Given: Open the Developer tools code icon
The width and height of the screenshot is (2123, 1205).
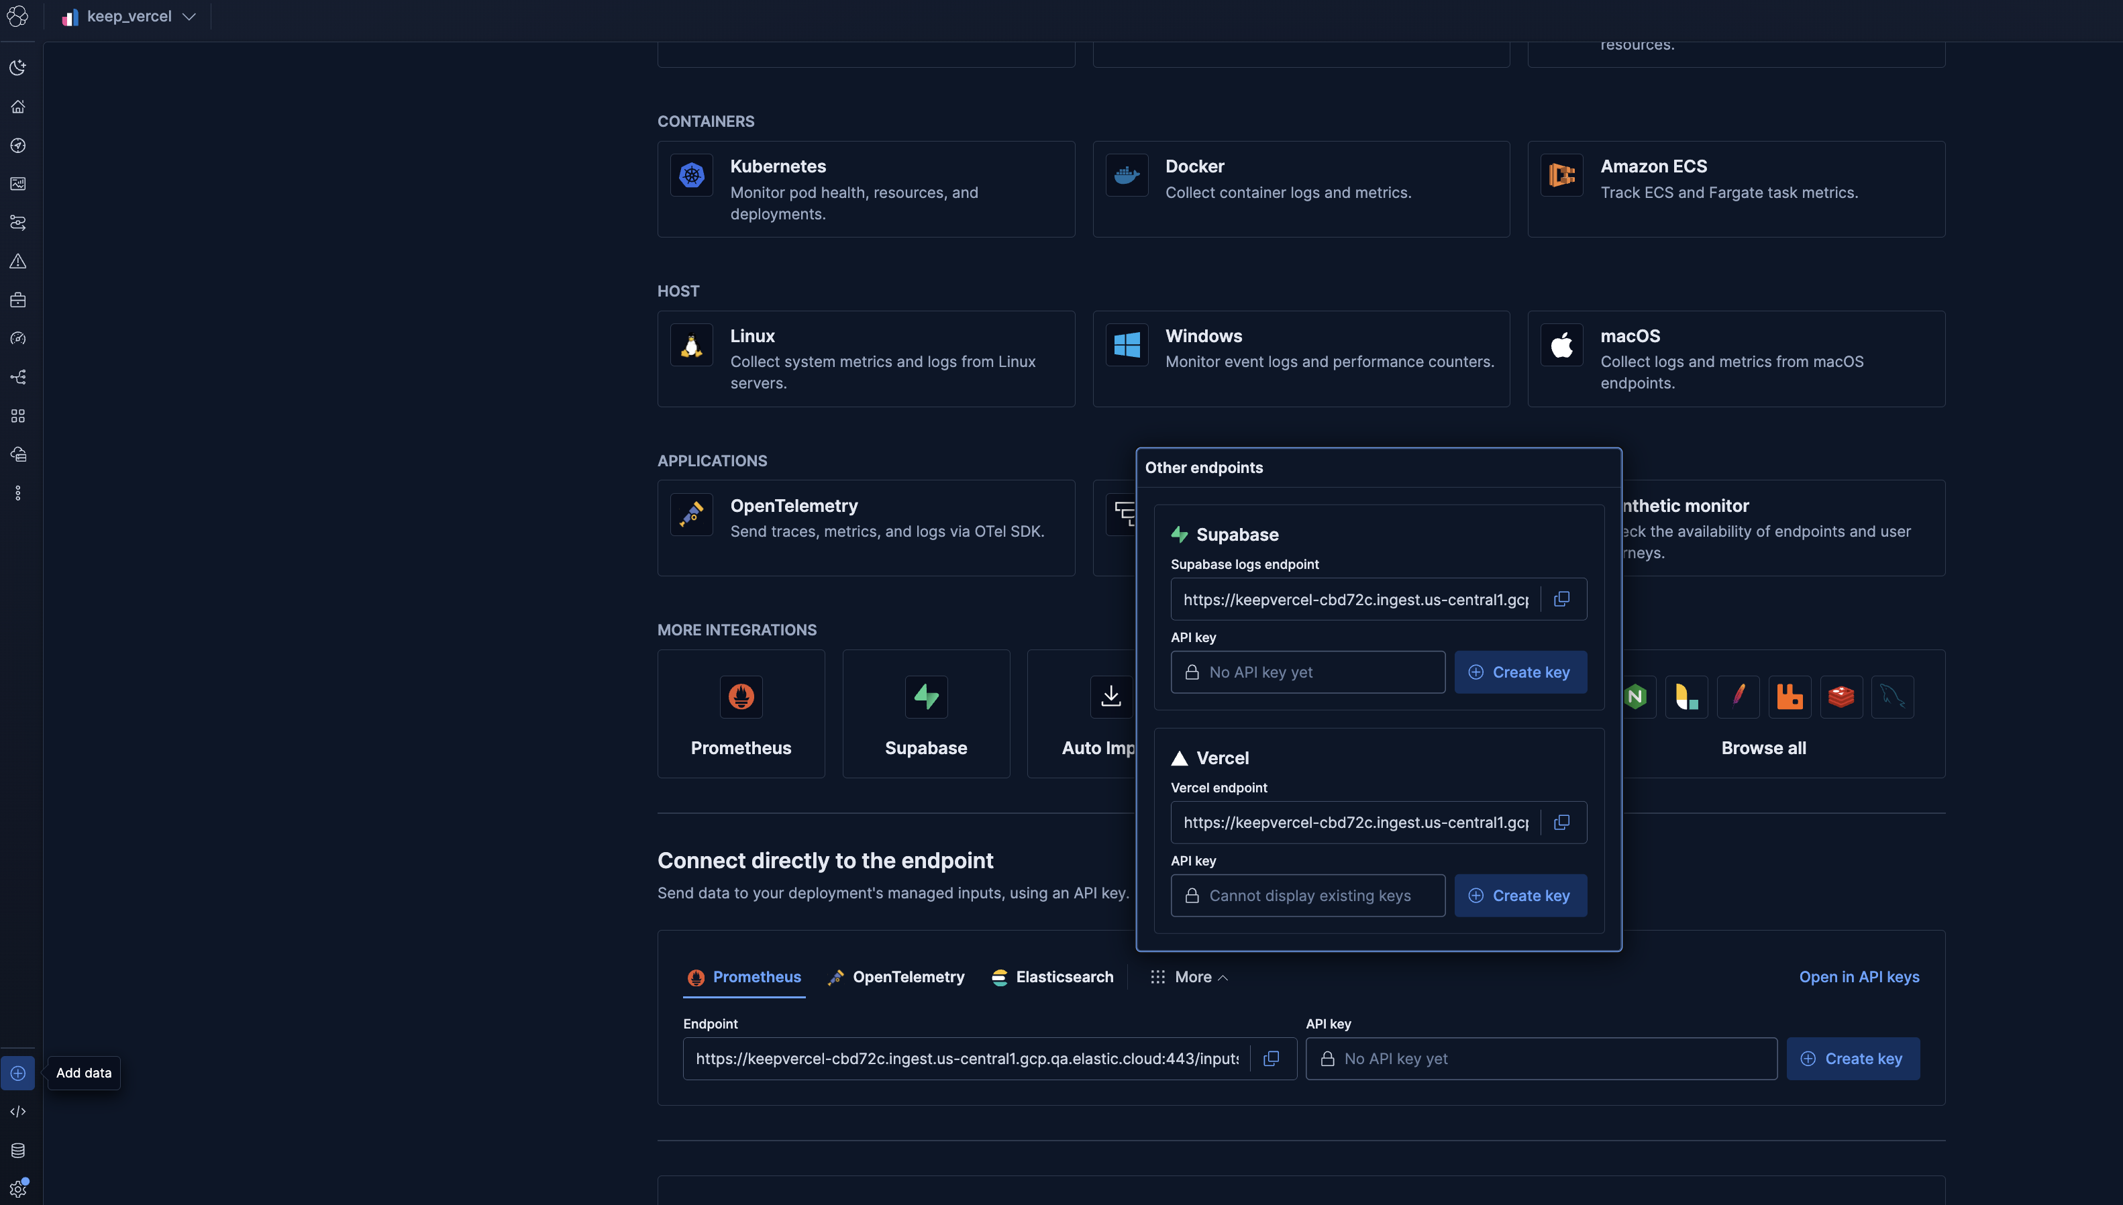Looking at the screenshot, I should click(x=17, y=1112).
